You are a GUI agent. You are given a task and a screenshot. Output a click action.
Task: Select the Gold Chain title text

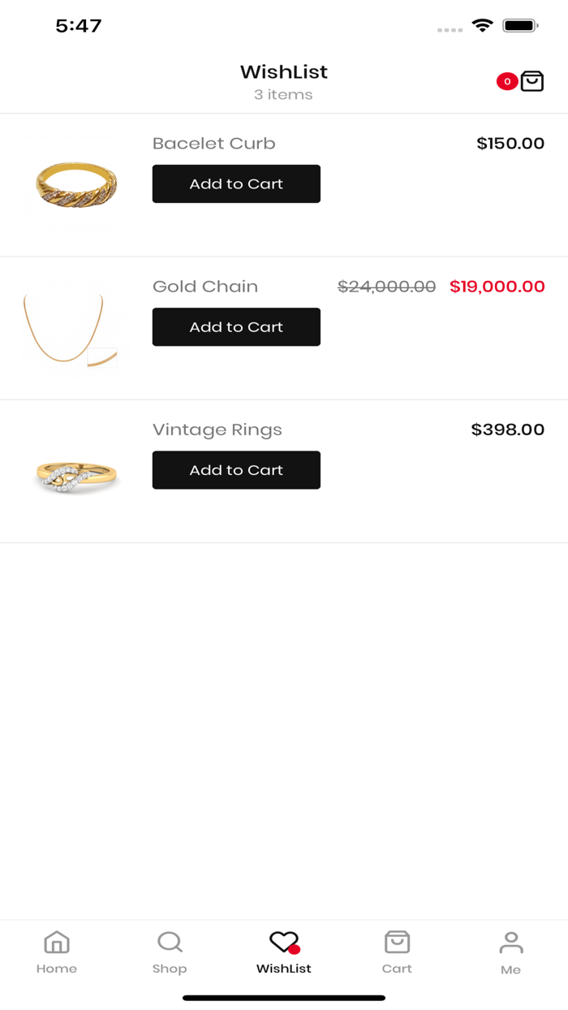[x=205, y=286]
